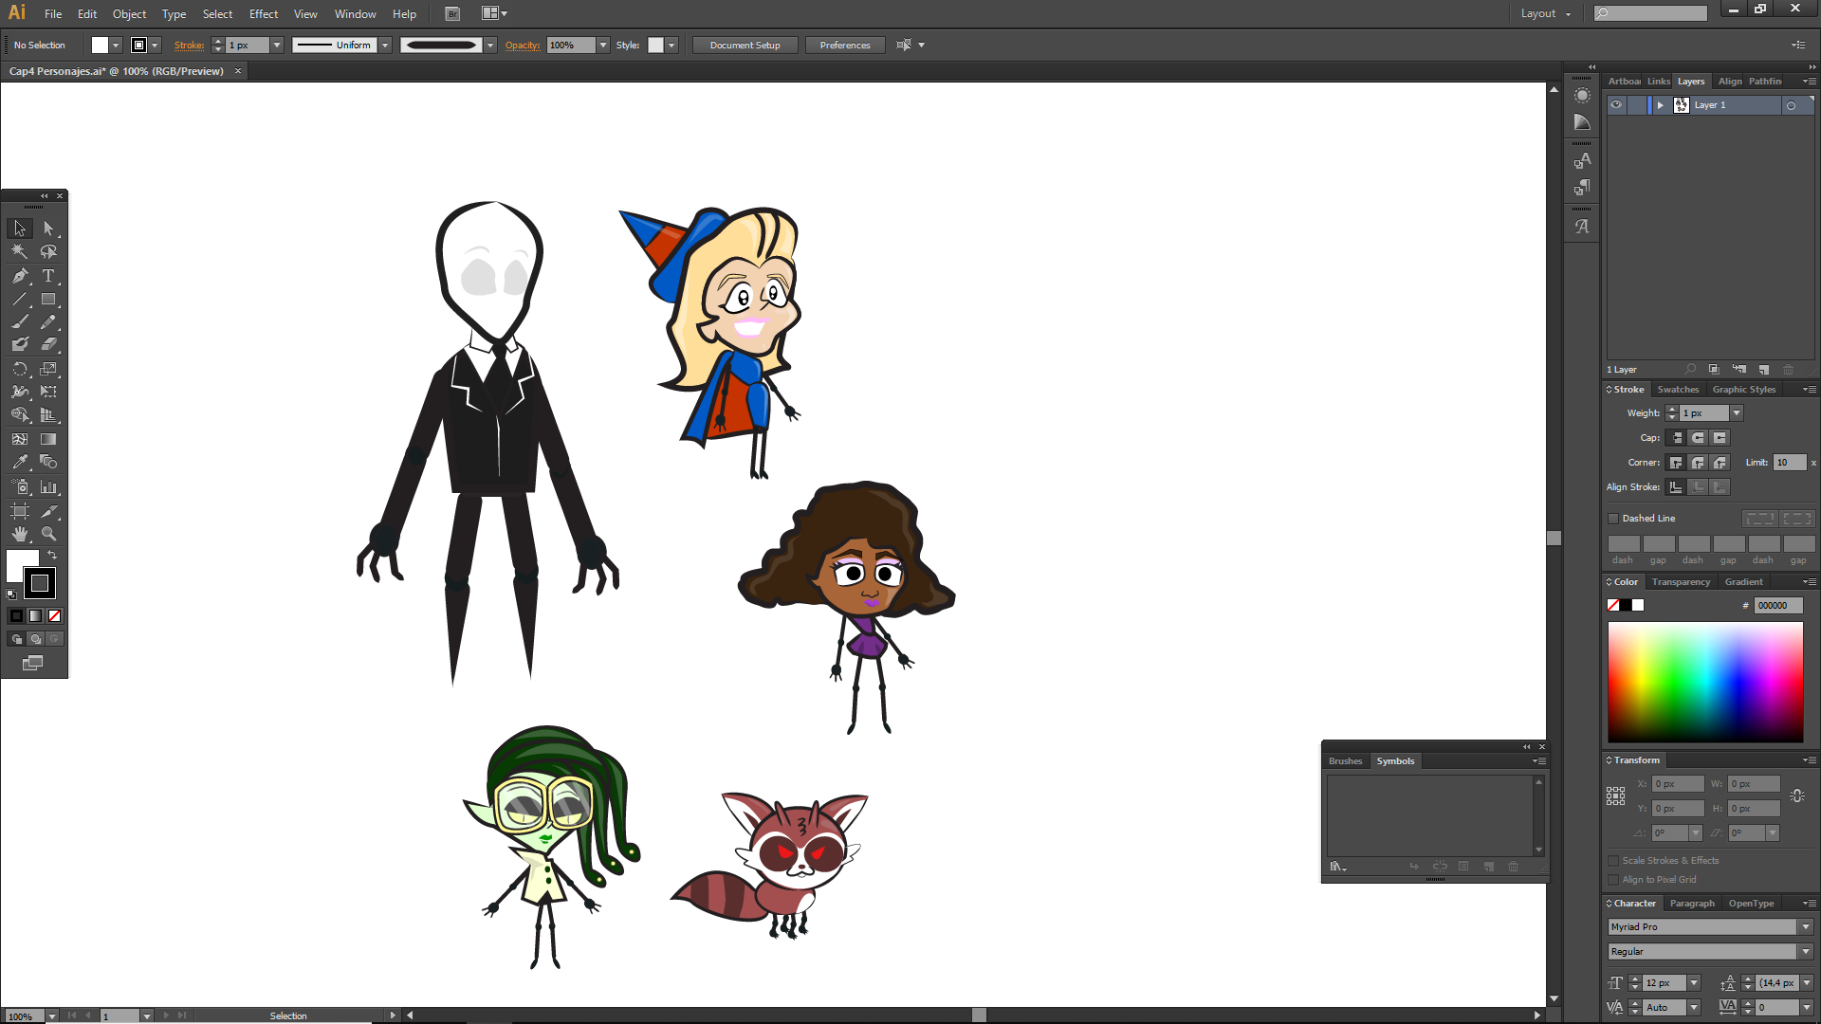Click the Document Setup button

[745, 46]
